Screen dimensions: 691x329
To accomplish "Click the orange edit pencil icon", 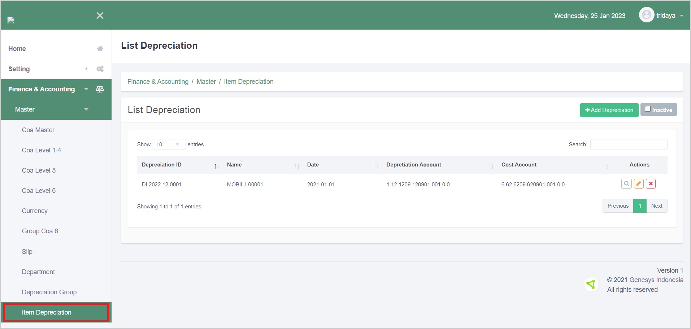I will point(639,184).
